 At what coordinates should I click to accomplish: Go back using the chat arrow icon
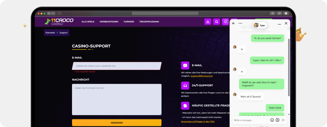pos(234,24)
